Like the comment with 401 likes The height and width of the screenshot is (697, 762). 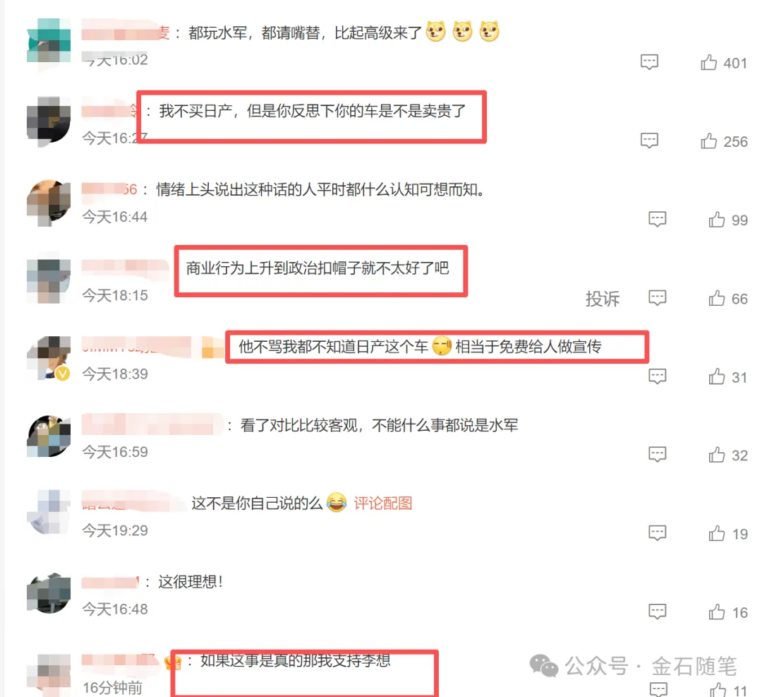tap(708, 62)
